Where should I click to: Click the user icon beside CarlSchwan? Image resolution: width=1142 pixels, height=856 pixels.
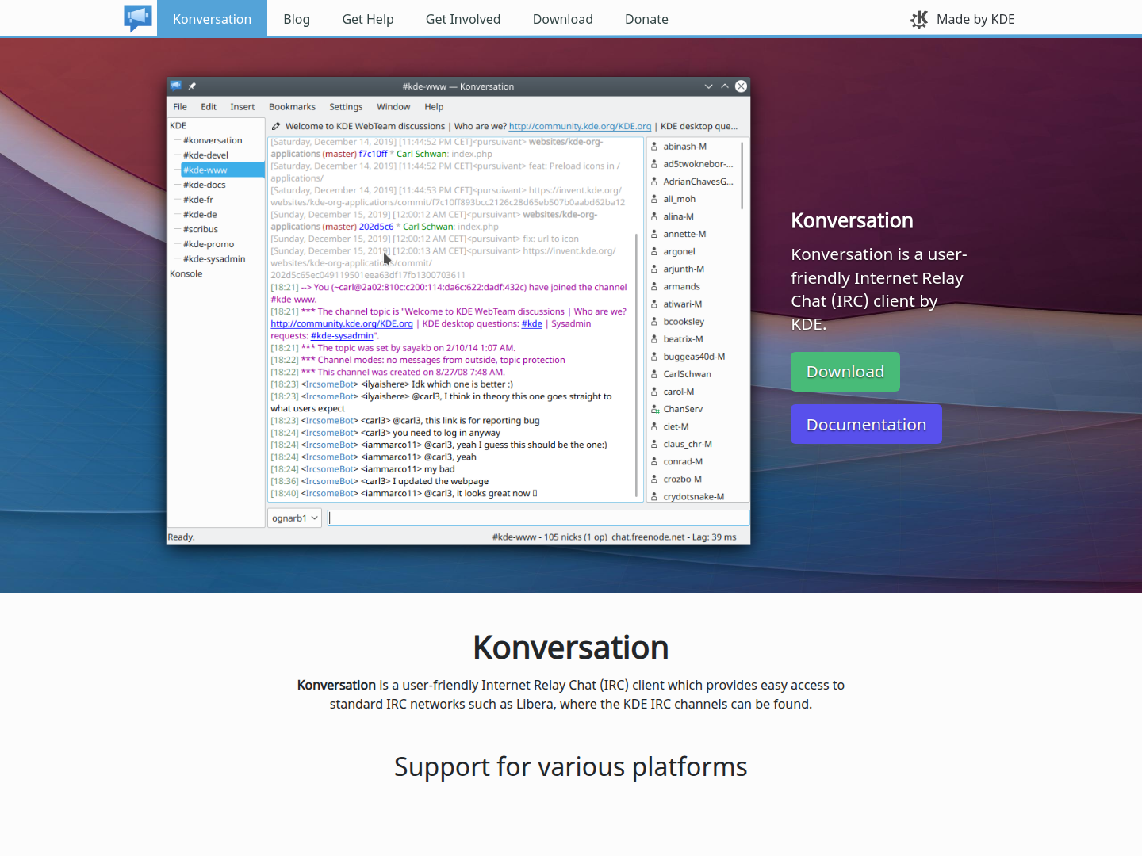[x=654, y=374]
